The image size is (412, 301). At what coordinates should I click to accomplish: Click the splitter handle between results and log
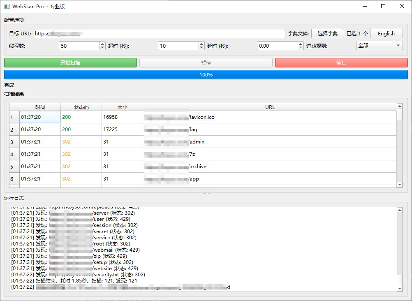(206, 194)
